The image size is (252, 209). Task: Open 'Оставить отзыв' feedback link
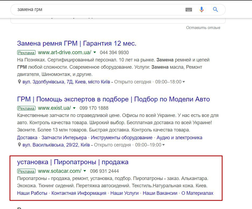coord(203,28)
